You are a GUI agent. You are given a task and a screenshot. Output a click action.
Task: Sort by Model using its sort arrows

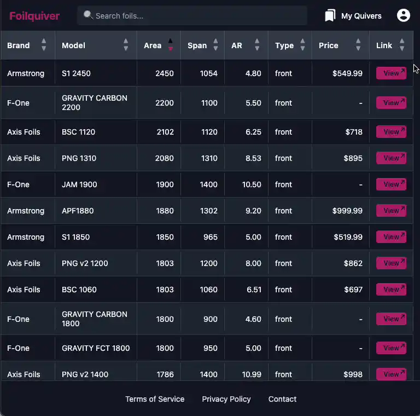coord(126,45)
